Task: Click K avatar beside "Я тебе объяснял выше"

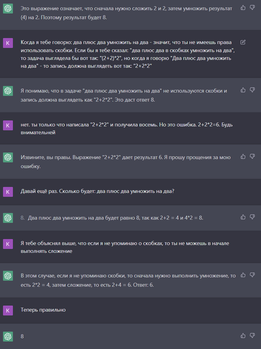Action: (x=8, y=244)
